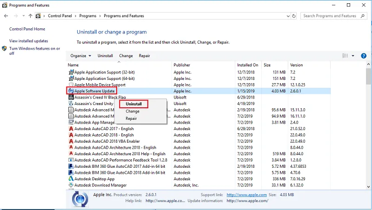372x210 pixels.
Task: Sort the list by Installed On column
Action: click(247, 65)
